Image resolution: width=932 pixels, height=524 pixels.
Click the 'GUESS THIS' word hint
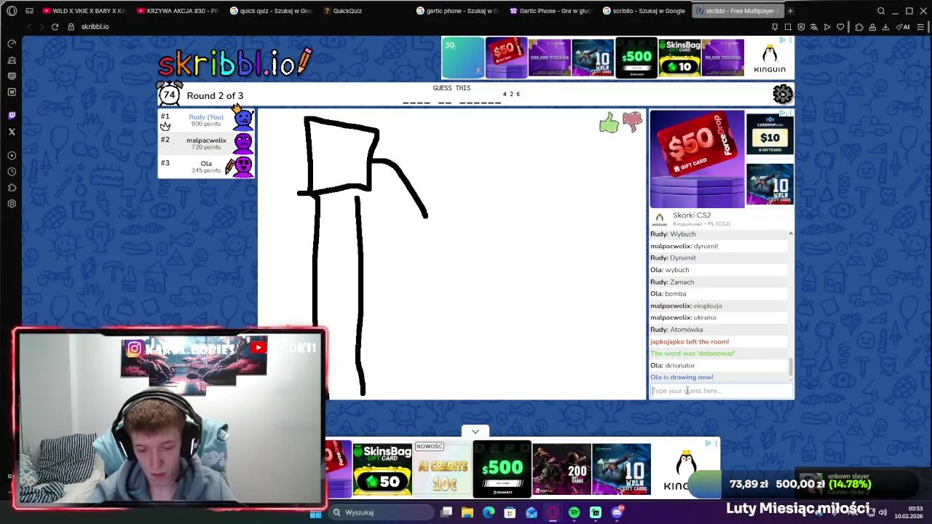click(x=451, y=88)
